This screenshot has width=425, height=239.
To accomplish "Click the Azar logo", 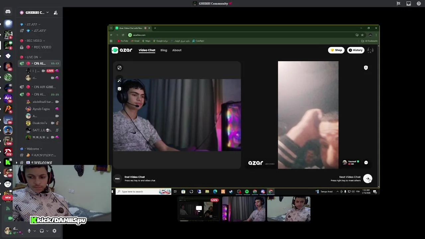I will click(x=122, y=50).
